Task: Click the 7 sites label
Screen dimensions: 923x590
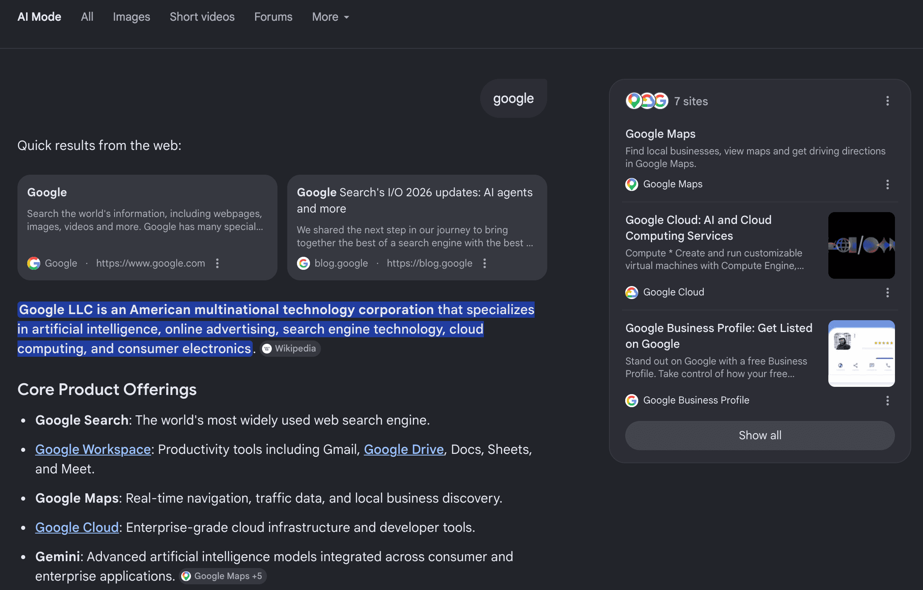Action: coord(691,101)
